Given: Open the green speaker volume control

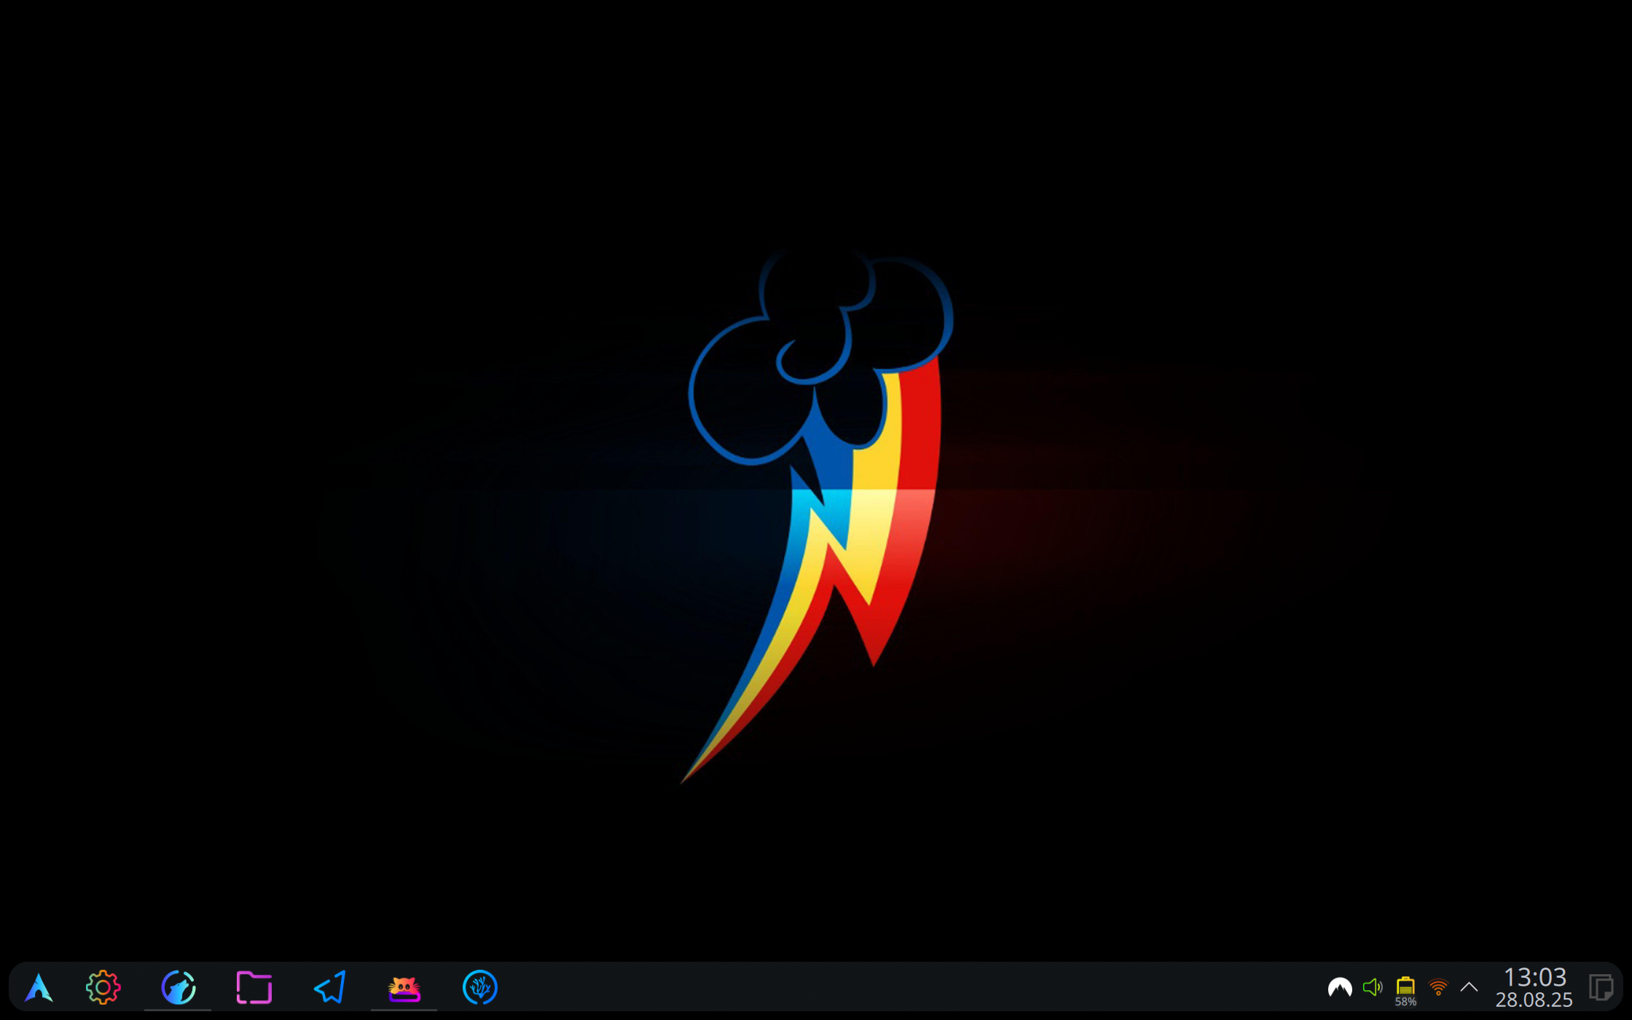Looking at the screenshot, I should click(1373, 988).
